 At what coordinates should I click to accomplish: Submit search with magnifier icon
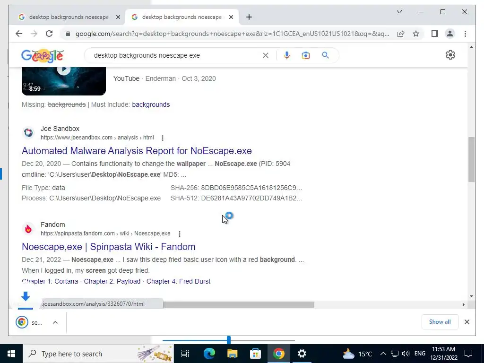click(325, 55)
